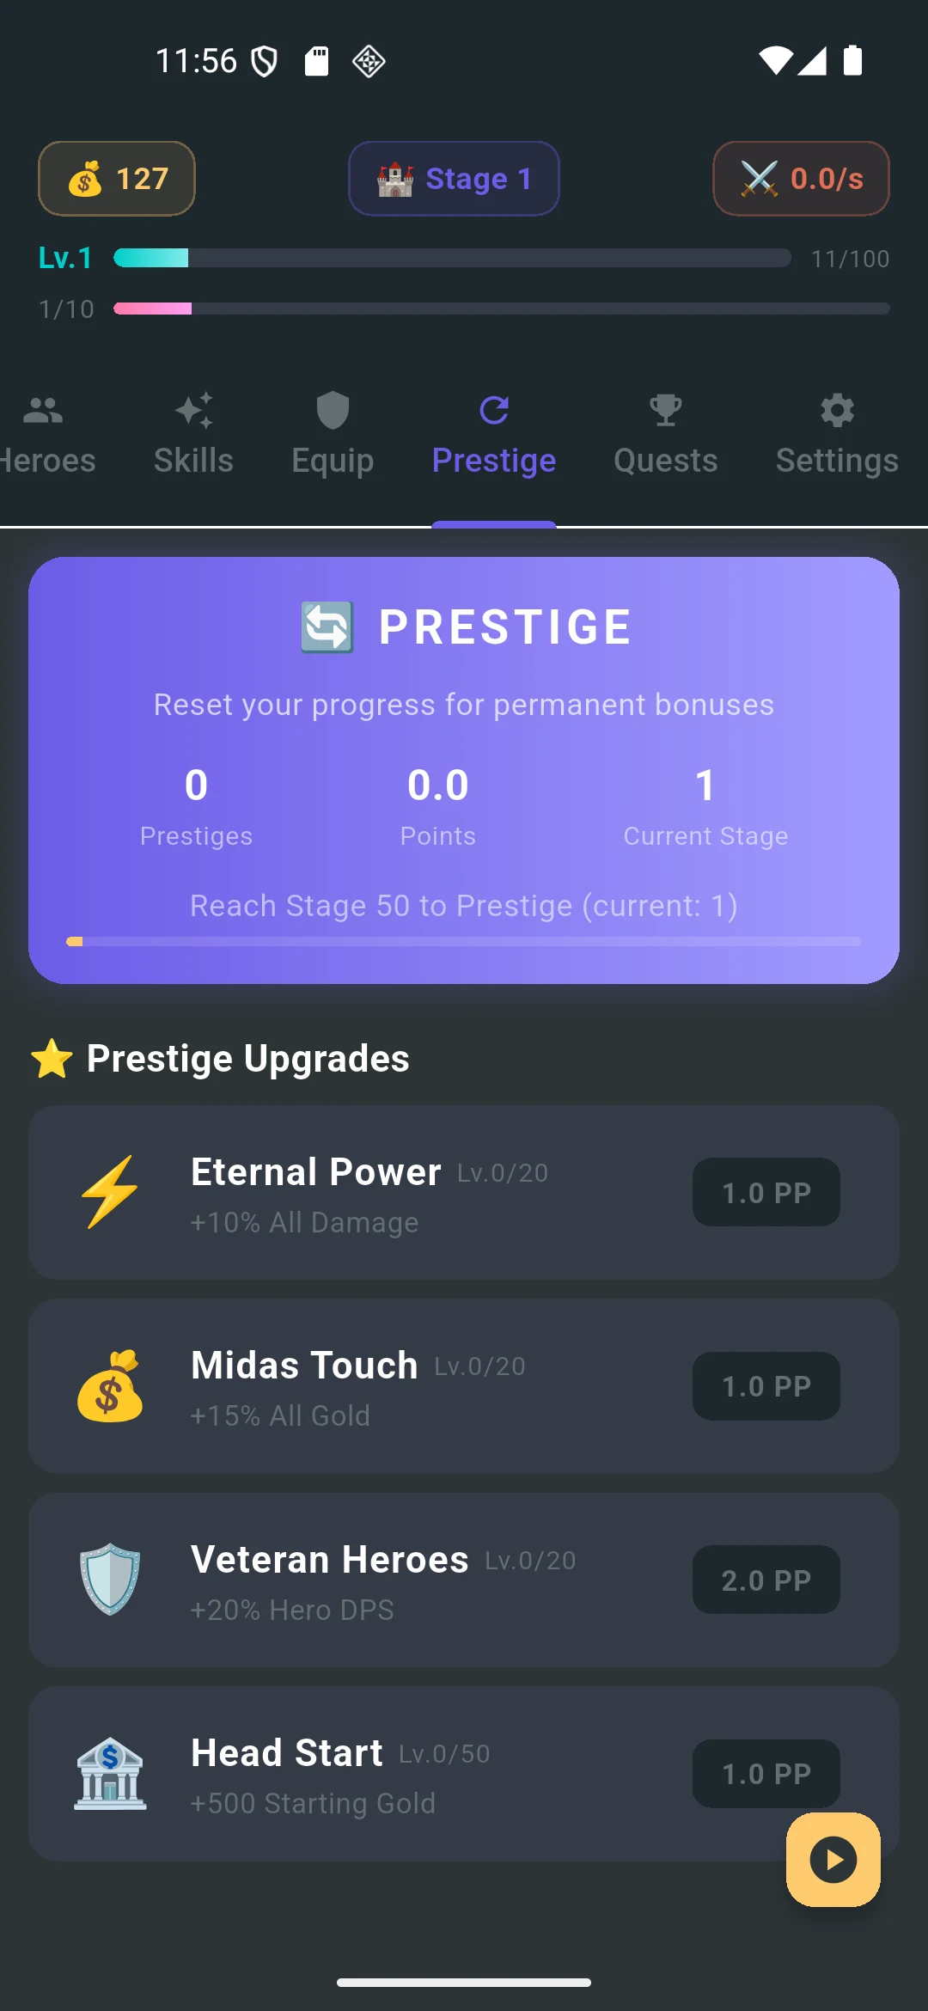The height and width of the screenshot is (2011, 928).
Task: Buy Veteran Heroes for 2.0 PP
Action: [x=766, y=1580]
